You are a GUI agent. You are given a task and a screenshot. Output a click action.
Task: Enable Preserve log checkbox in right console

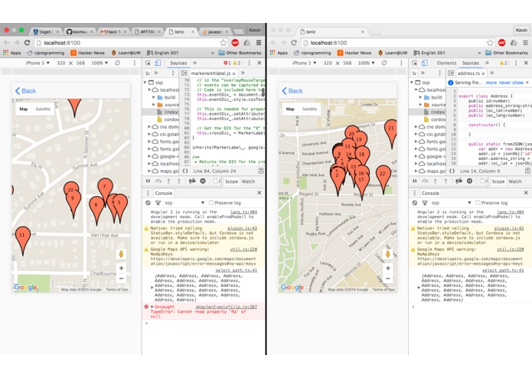click(478, 203)
